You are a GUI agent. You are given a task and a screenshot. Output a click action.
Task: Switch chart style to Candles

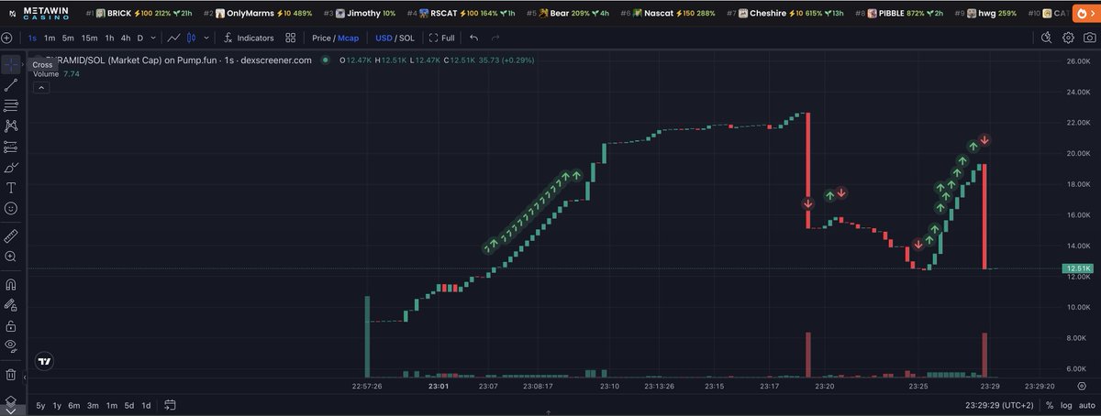[193, 38]
